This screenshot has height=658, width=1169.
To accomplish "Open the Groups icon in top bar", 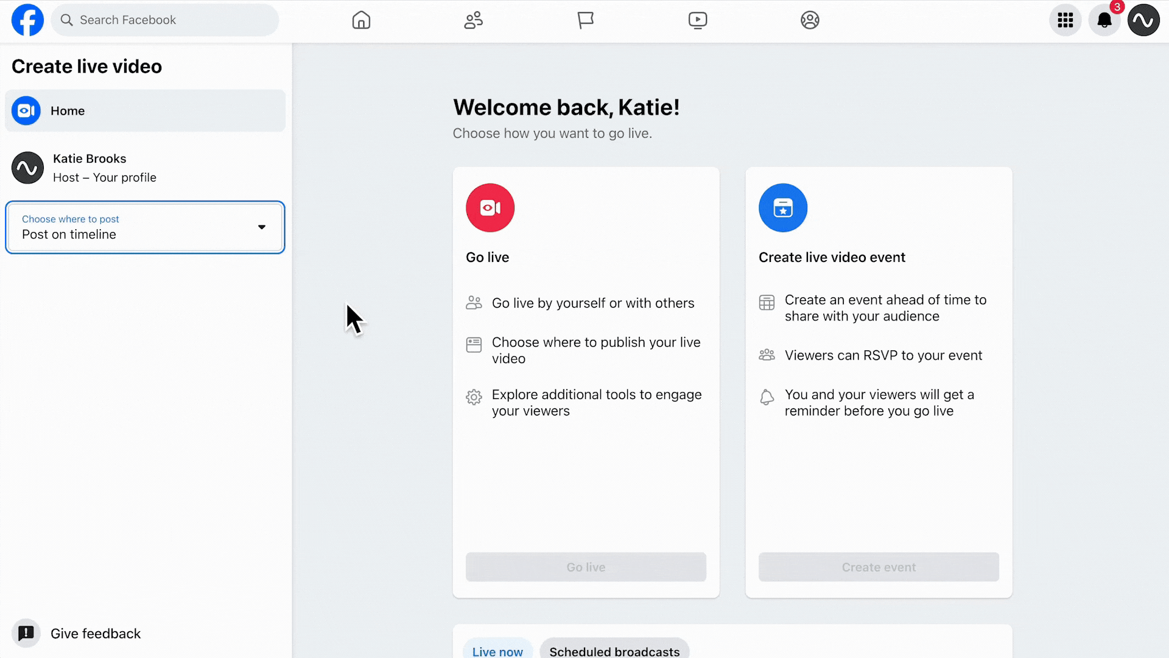I will (810, 20).
